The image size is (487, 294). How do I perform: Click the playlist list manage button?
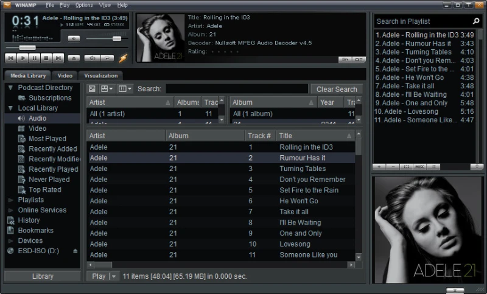point(433,167)
